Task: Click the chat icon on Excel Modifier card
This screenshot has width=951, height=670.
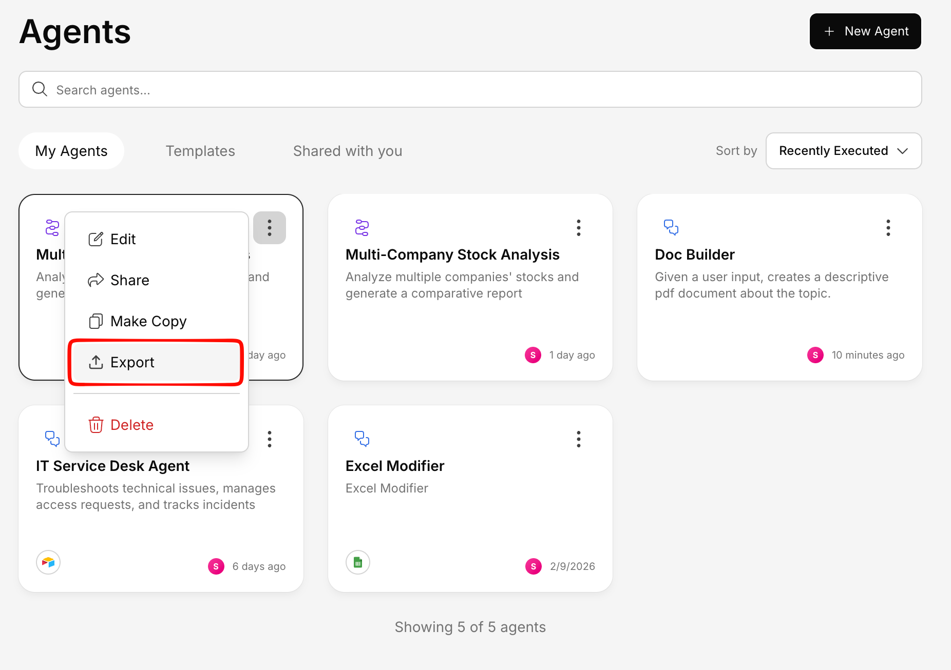Action: point(362,439)
